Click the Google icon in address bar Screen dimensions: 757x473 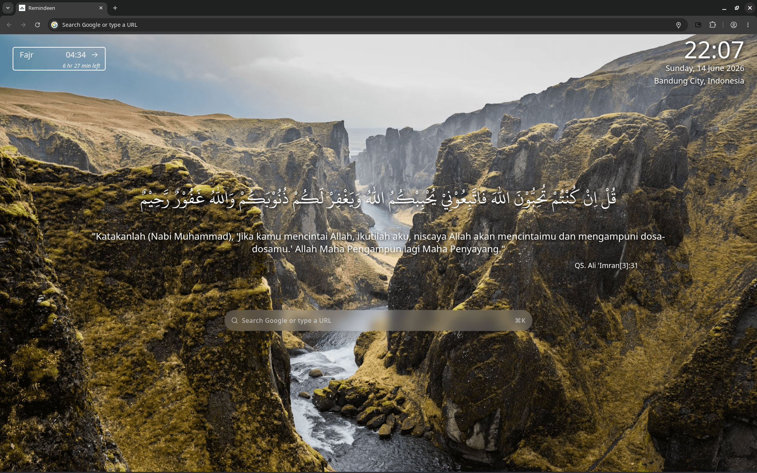point(54,25)
